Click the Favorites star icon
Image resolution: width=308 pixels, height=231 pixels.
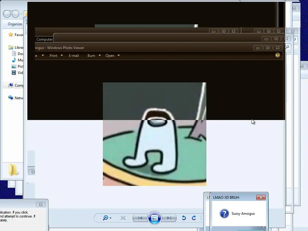click(x=11, y=35)
